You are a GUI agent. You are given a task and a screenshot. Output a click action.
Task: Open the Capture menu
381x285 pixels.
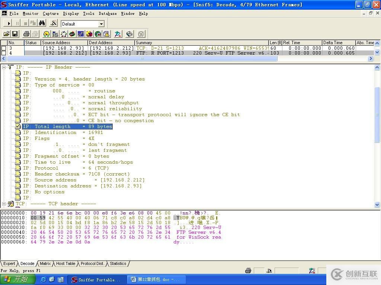click(x=51, y=13)
